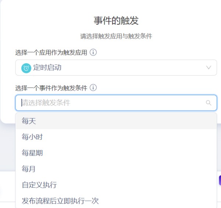The image size is (221, 208).
Task: Expand the 定时启动 dropdown chevron
Action: pyautogui.click(x=208, y=67)
